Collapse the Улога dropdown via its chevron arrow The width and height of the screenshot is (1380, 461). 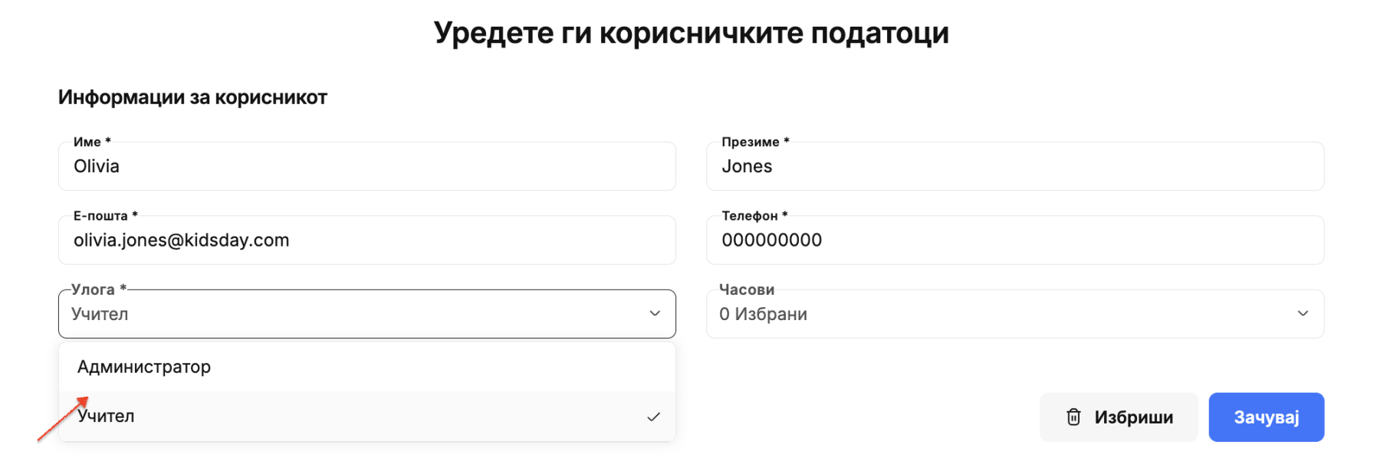pyautogui.click(x=655, y=313)
